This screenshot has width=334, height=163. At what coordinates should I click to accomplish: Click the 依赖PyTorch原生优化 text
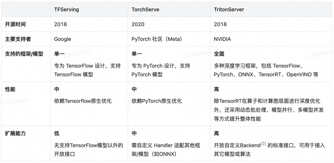[157, 101]
